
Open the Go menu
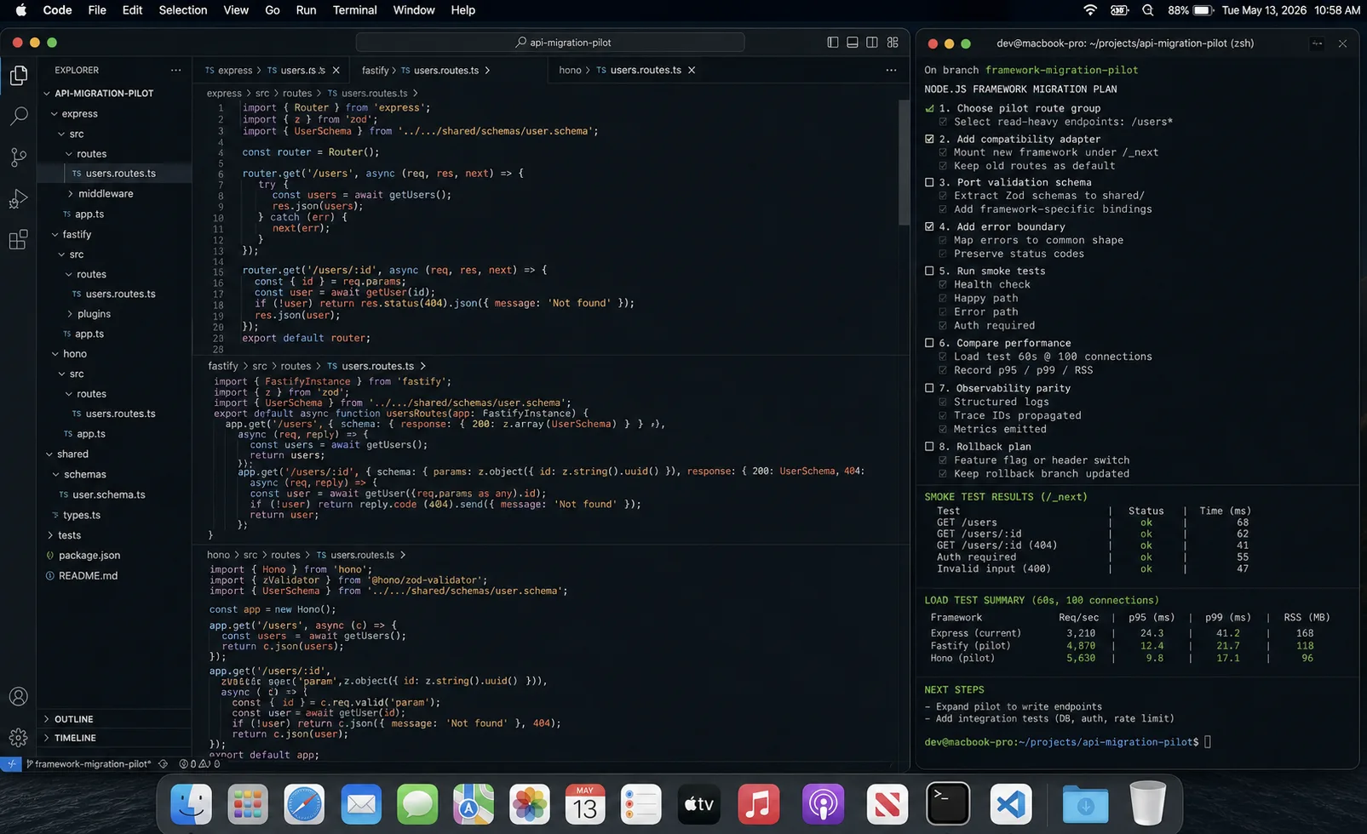(273, 10)
